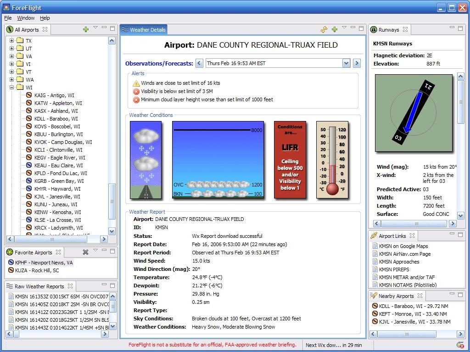The image size is (470, 352).
Task: Open the Weather Details view menu triangle
Action: pyautogui.click(x=344, y=27)
